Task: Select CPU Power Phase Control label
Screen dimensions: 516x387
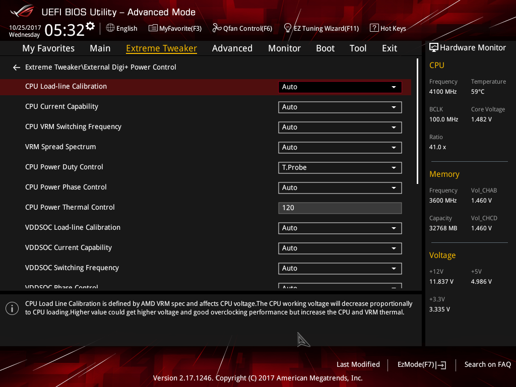Action: tap(66, 187)
